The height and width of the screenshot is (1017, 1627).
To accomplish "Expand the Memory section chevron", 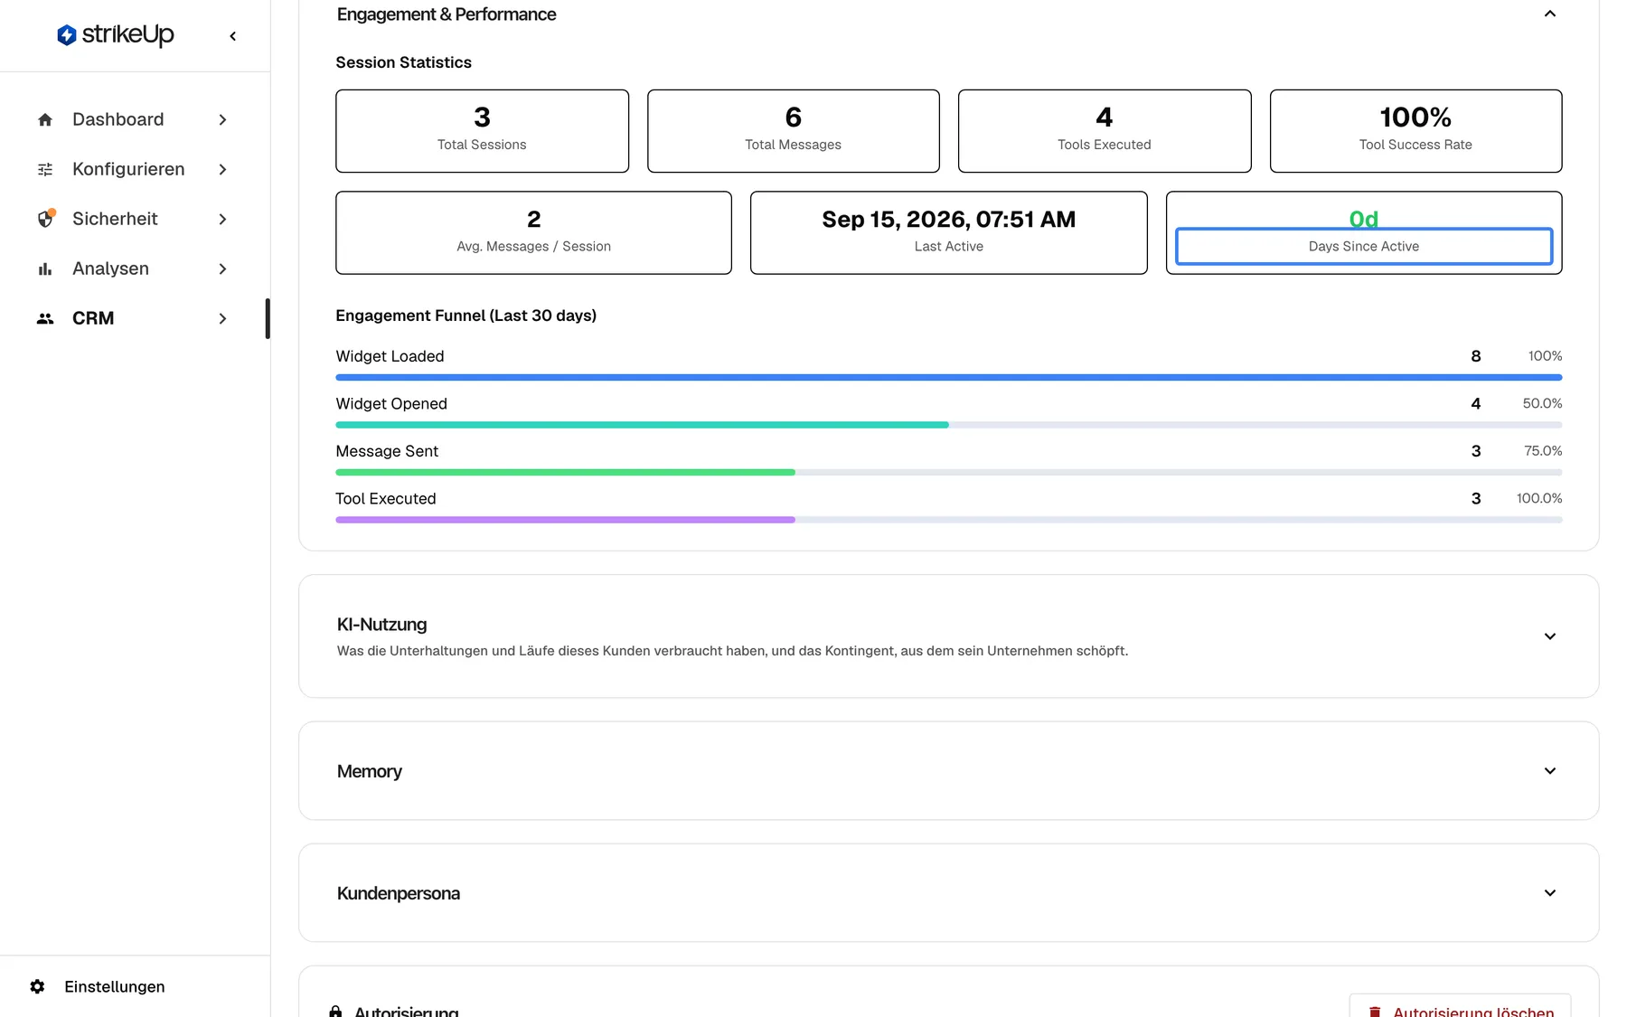I will coord(1549,771).
